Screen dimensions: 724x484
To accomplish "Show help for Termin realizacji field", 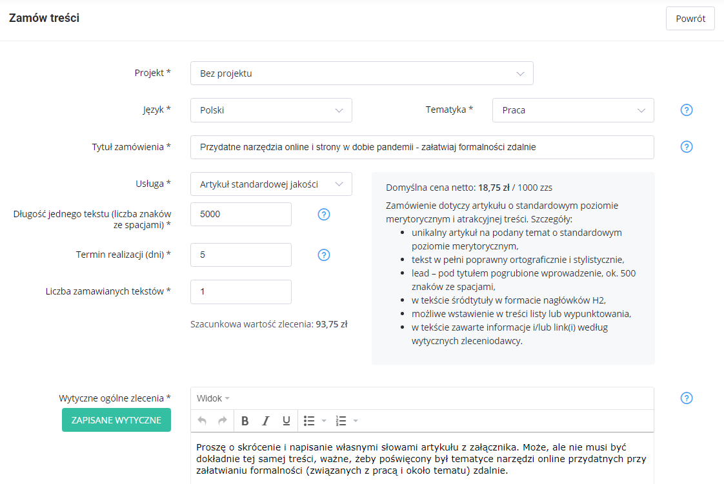I will pos(324,255).
